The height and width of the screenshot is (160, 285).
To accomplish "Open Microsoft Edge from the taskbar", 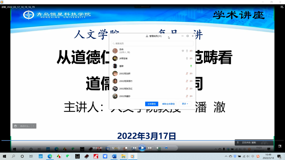I will coord(50,156).
